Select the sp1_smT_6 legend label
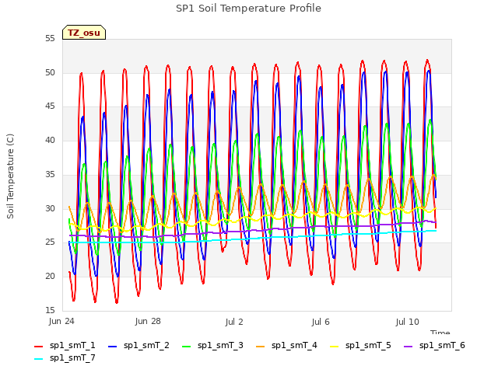 coord(442,345)
